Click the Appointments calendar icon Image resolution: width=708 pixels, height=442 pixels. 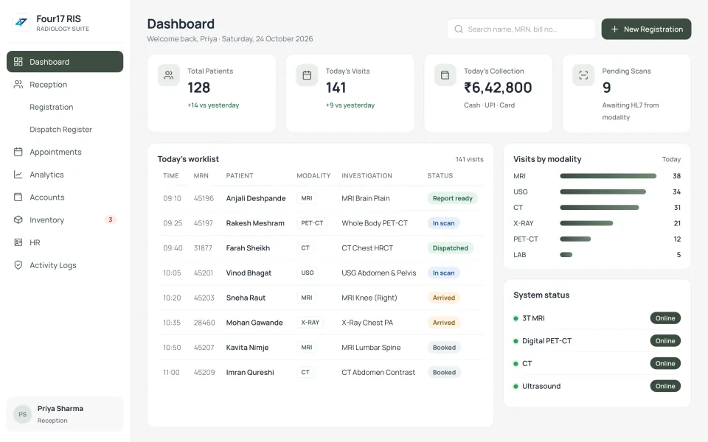[x=18, y=152]
